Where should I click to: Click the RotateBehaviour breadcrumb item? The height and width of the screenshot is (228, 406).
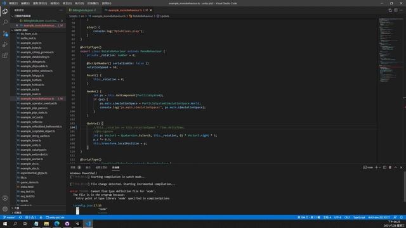click(x=141, y=16)
